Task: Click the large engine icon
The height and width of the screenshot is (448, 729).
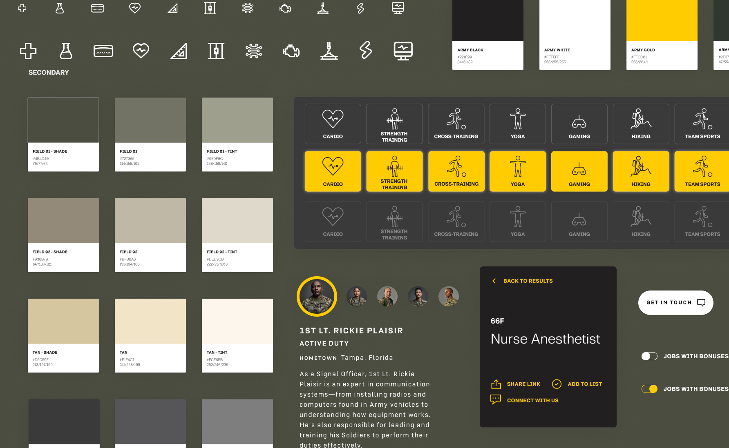Action: (x=291, y=51)
